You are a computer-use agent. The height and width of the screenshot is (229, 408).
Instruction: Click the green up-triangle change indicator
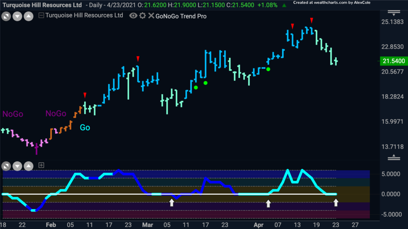click(x=284, y=5)
